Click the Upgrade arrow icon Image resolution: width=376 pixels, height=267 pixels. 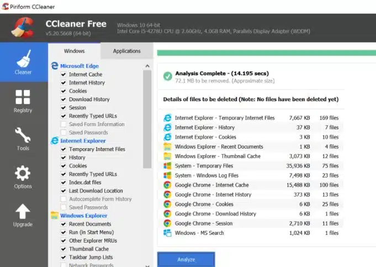tap(23, 212)
